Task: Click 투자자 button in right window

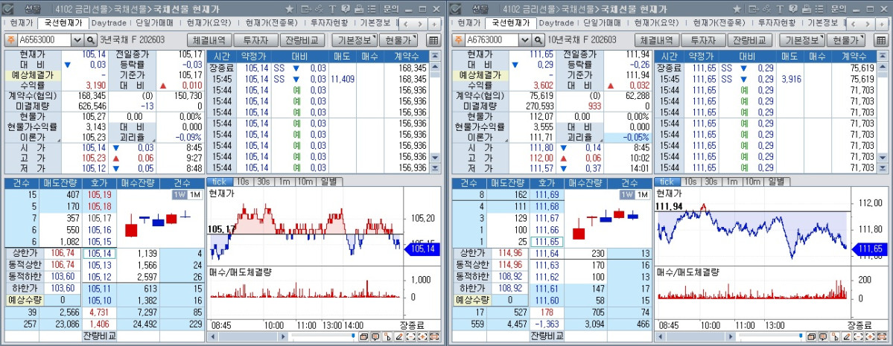Action: (704, 40)
